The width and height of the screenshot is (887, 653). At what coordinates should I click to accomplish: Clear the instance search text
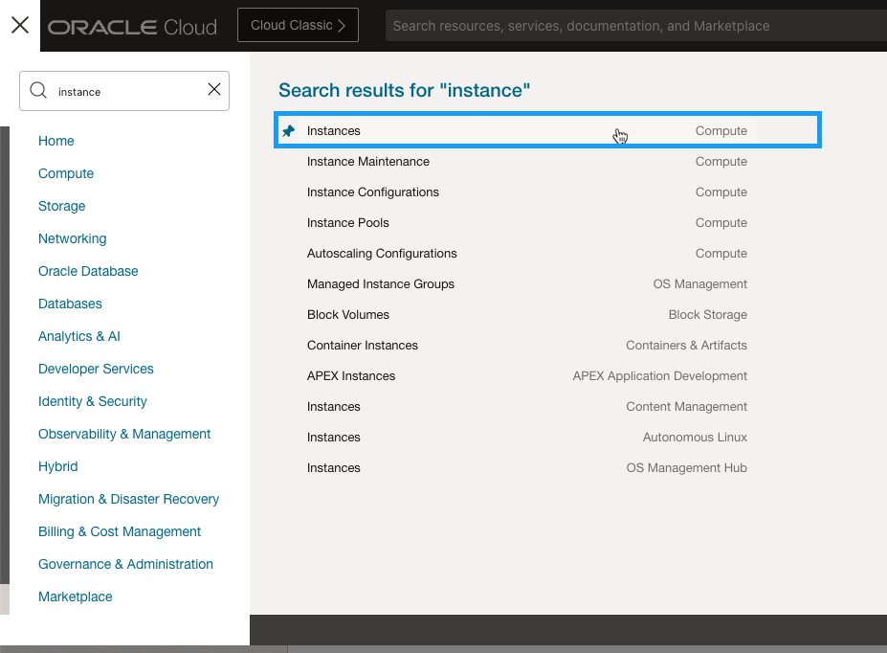click(214, 90)
